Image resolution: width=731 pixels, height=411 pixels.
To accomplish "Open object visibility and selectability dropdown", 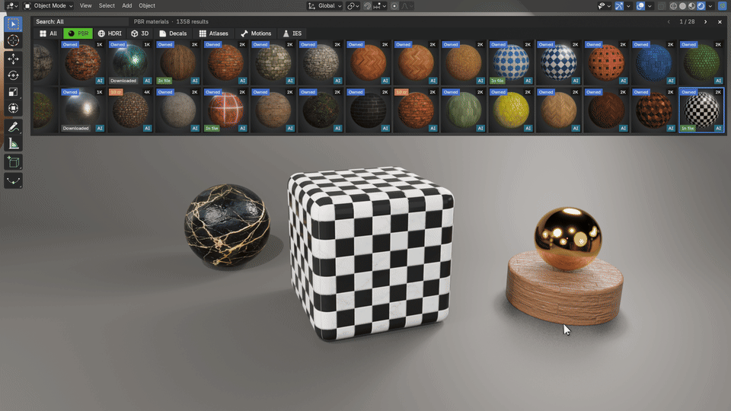I will click(604, 6).
